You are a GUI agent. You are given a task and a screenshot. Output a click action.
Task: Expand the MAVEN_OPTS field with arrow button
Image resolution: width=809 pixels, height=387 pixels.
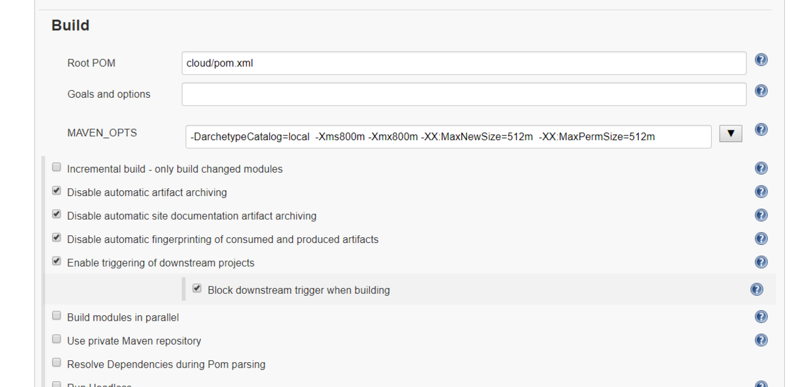pos(731,134)
